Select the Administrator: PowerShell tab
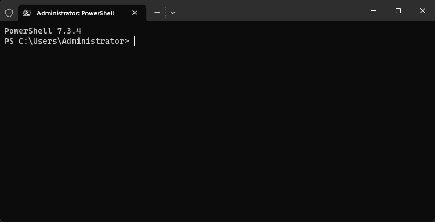Screen dimensions: 435x222 (75, 13)
